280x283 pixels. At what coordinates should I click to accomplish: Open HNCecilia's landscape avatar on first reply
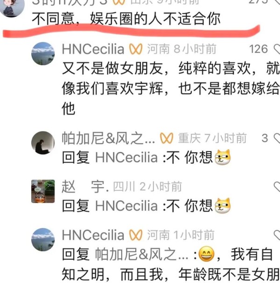click(x=43, y=54)
